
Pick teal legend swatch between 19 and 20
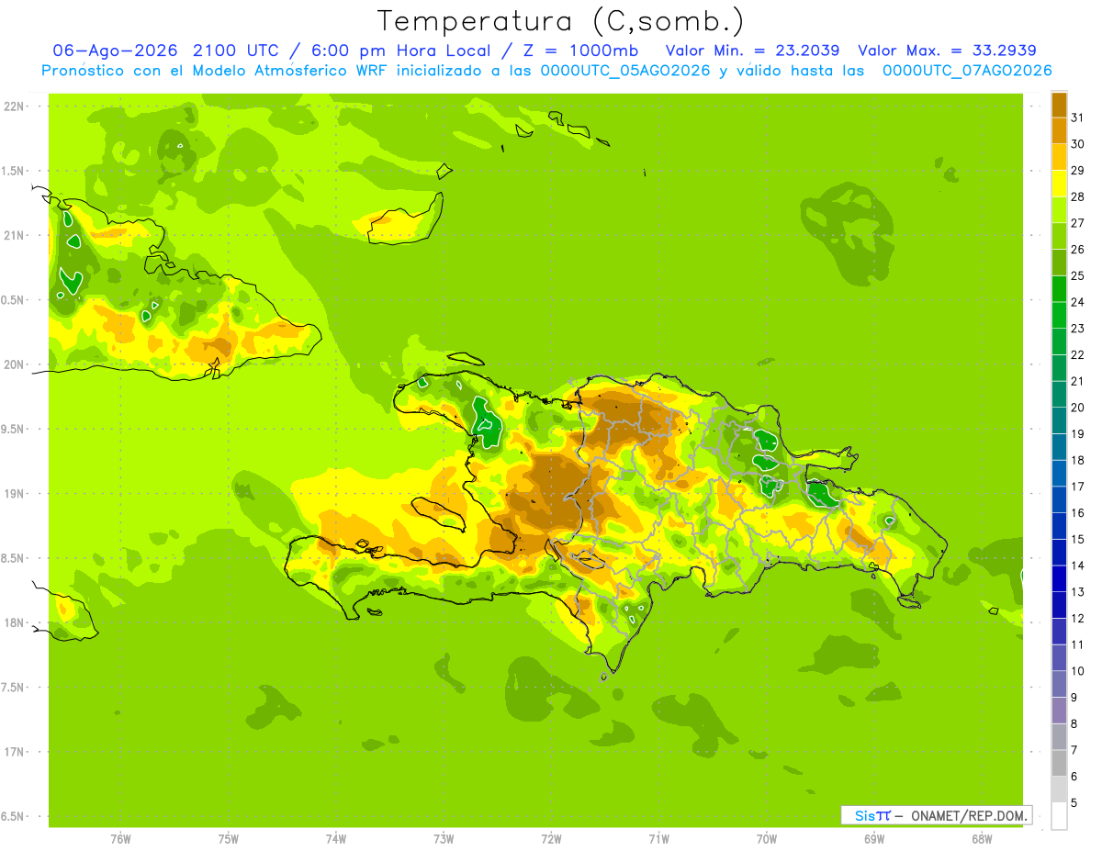1059,420
